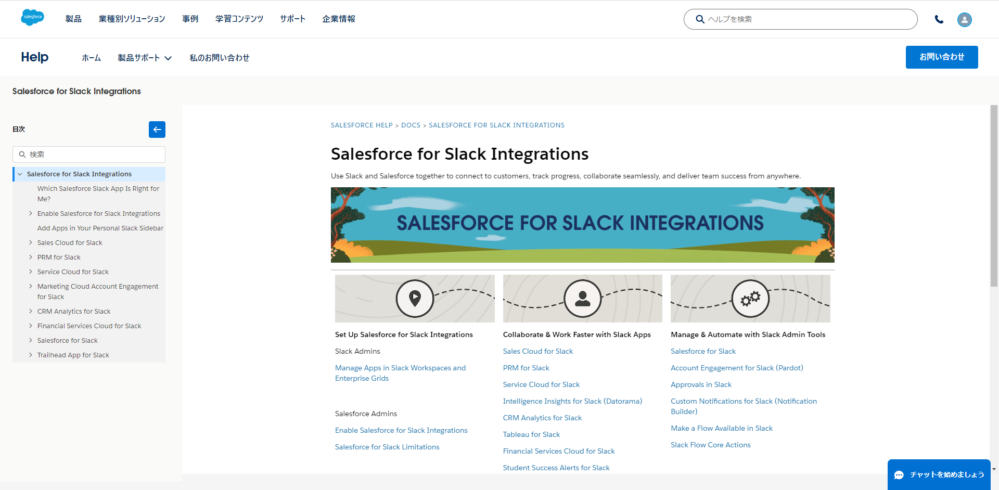Open Manage Apps in Slack Workspaces link
999x490 pixels.
click(400, 373)
